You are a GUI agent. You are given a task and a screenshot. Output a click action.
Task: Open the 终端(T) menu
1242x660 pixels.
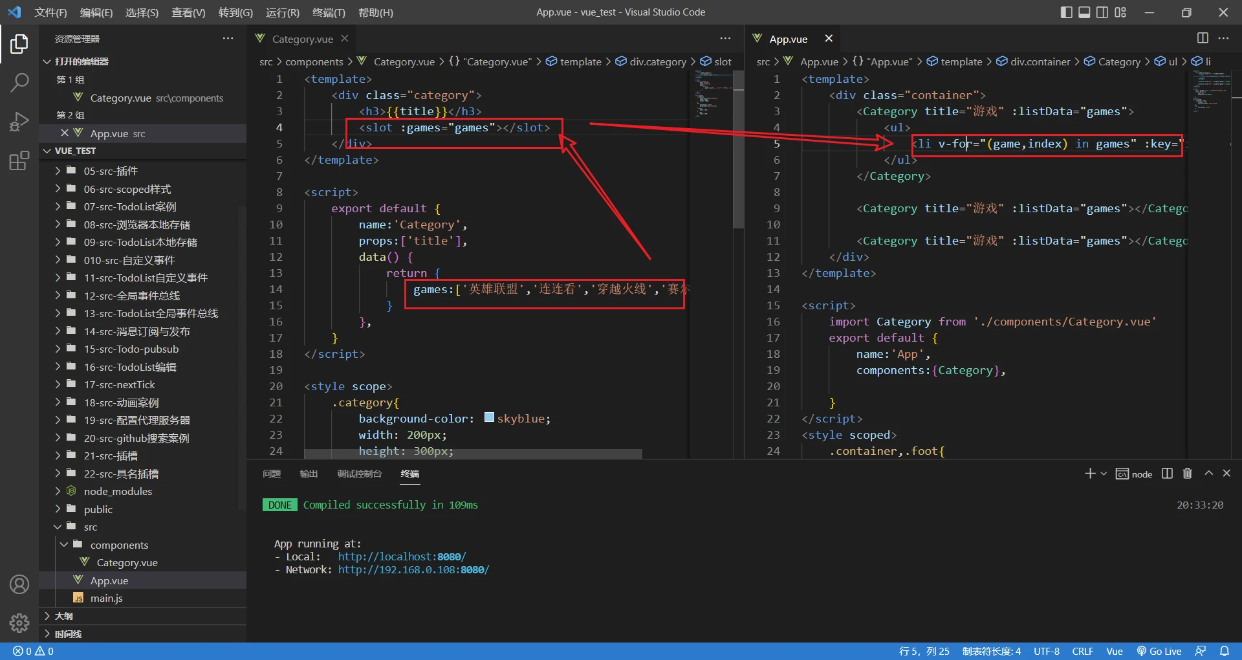(x=329, y=12)
